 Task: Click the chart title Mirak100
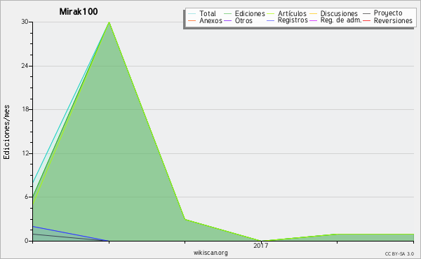tap(79, 11)
